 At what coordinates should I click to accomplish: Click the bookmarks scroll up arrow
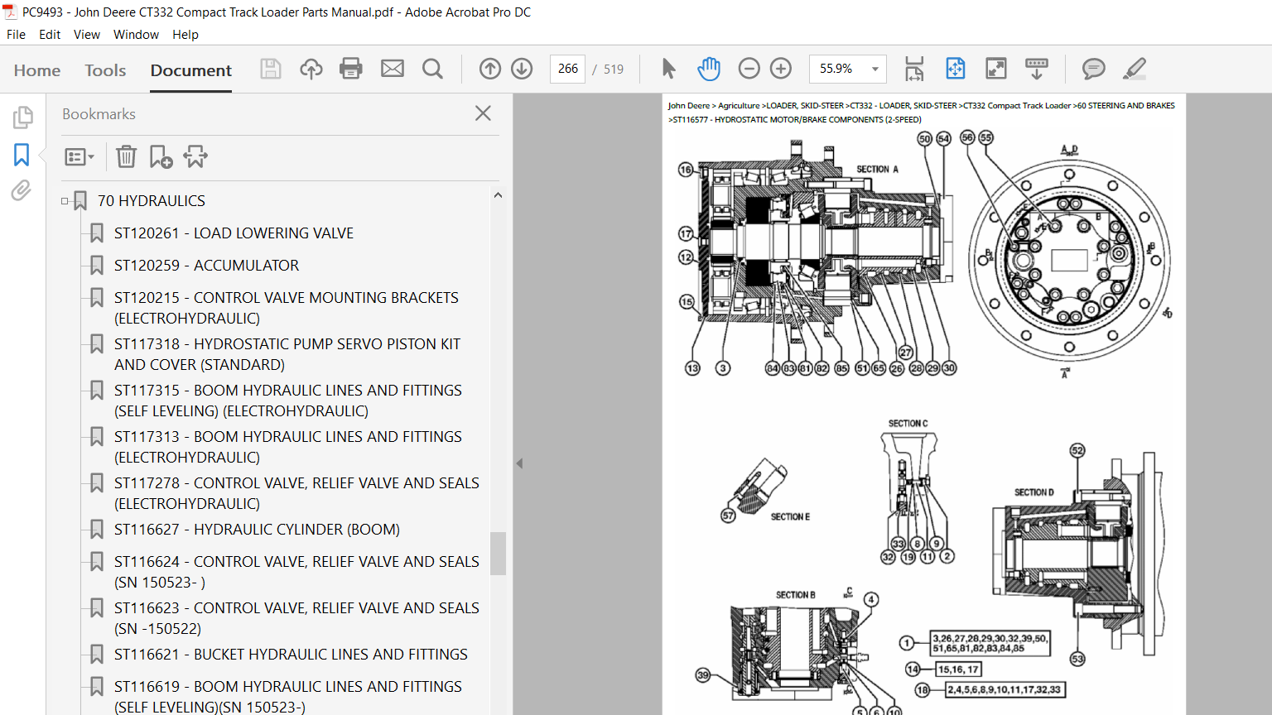(498, 195)
